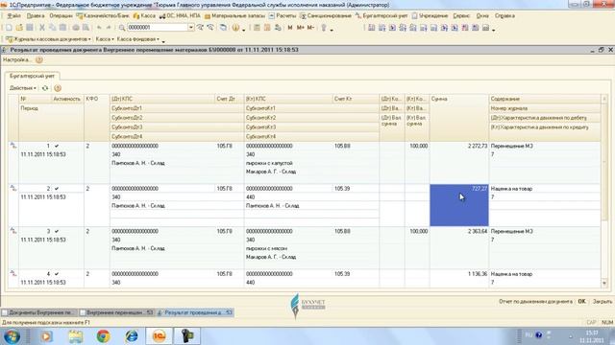Click the row icon of entry number 1
The width and height of the screenshot is (615, 345).
13,146
